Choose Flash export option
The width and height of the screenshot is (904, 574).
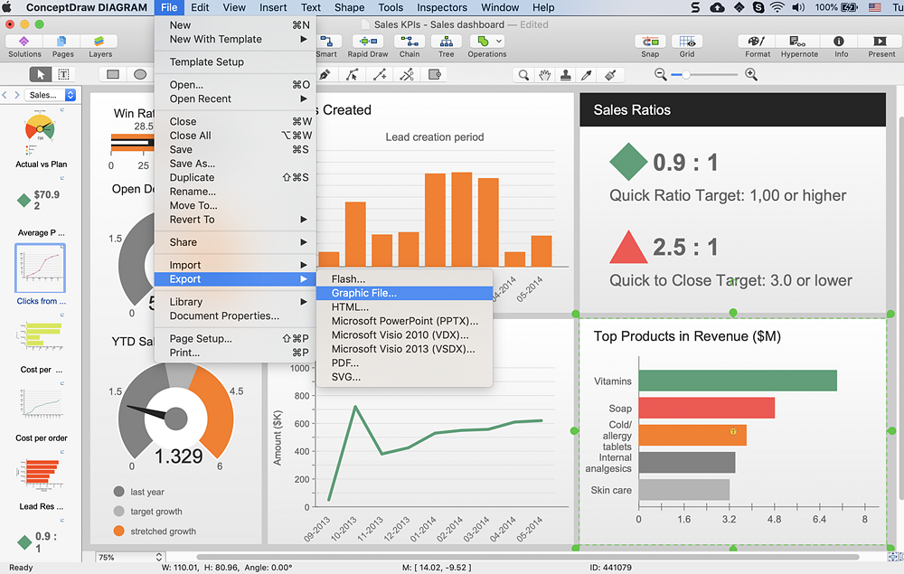tap(404, 279)
